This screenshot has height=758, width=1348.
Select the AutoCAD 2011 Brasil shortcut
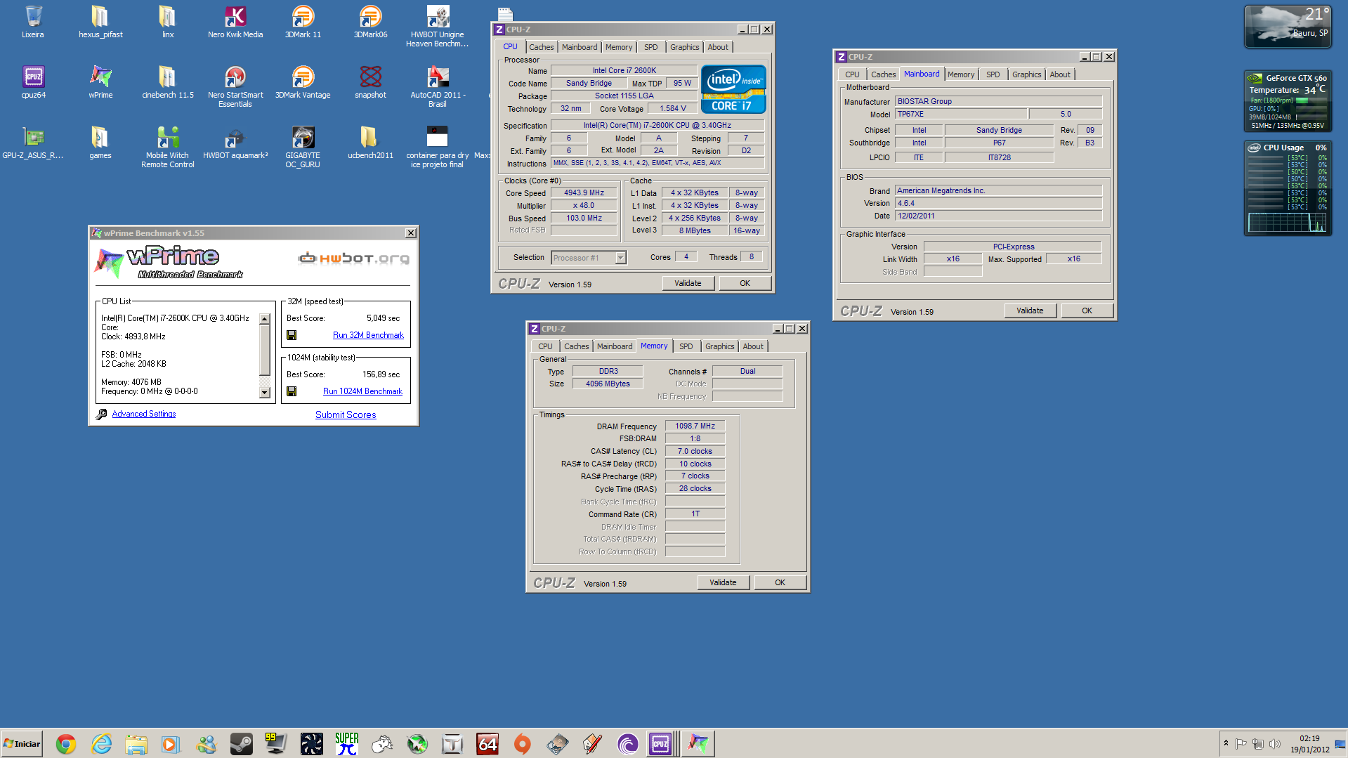[438, 86]
